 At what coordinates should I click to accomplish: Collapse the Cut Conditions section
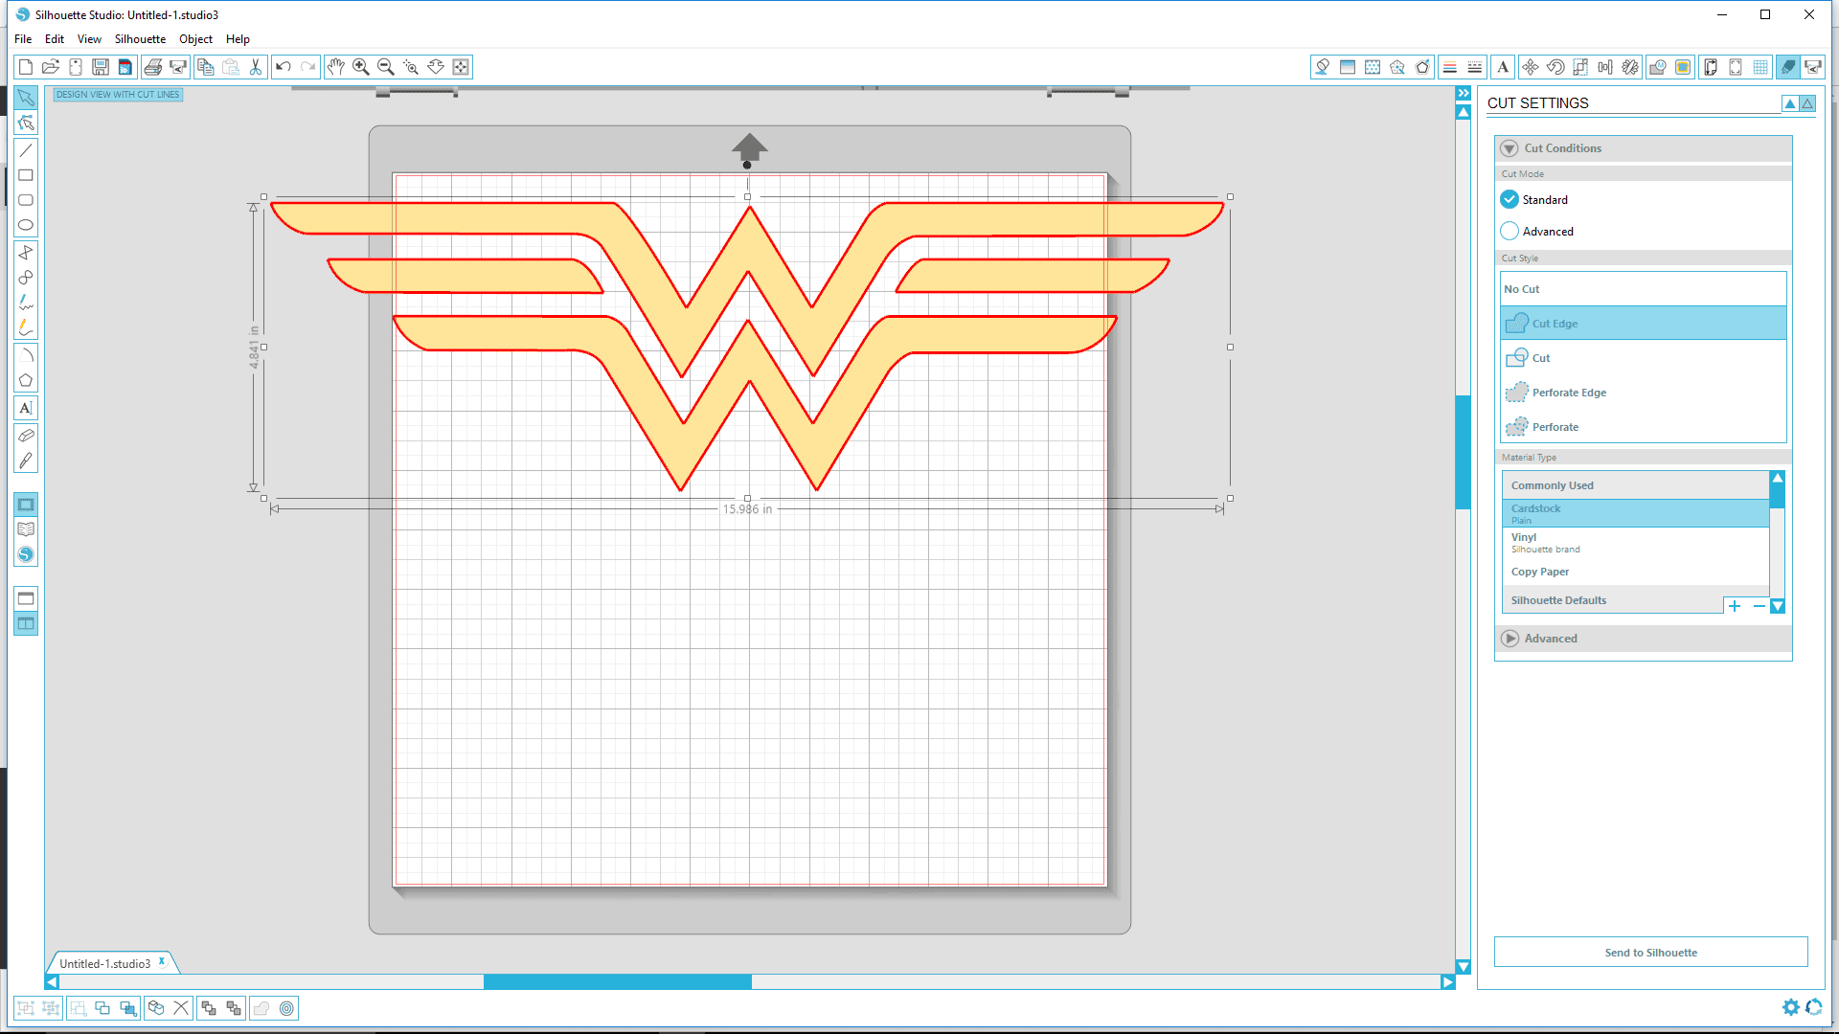click(1510, 148)
